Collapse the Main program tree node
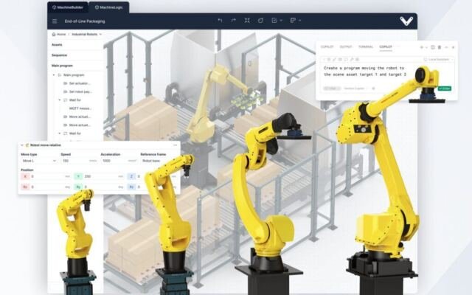Image resolution: width=472 pixels, height=295 pixels. [54, 75]
